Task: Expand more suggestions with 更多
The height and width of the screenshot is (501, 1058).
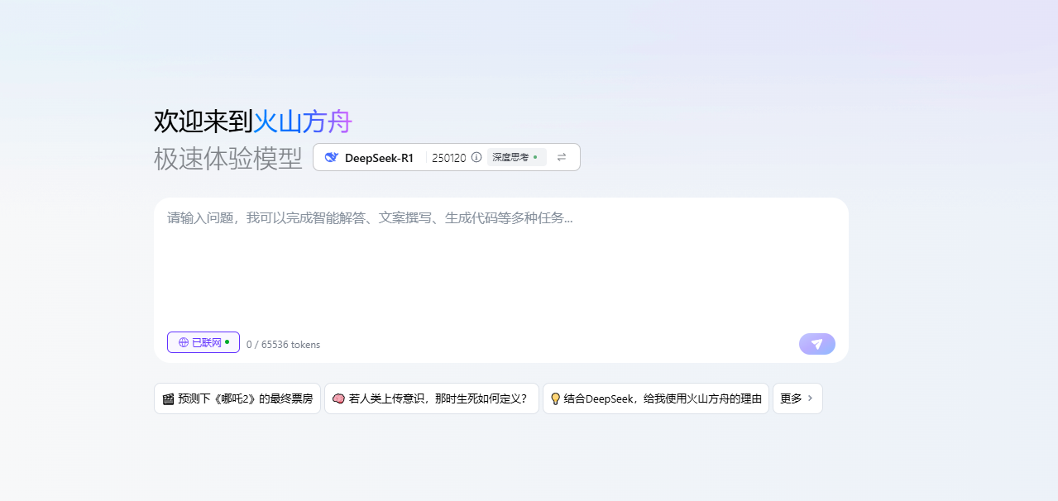Action: (797, 398)
